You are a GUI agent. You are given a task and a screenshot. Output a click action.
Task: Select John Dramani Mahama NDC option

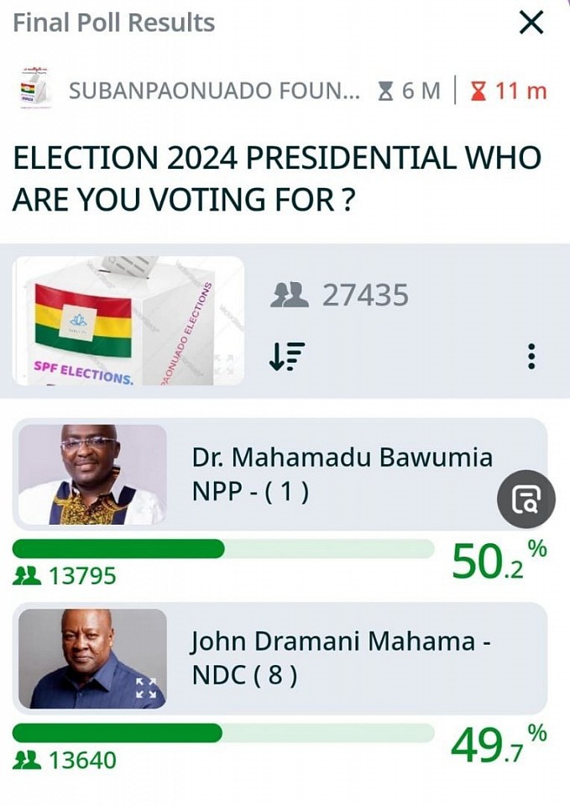[280, 658]
